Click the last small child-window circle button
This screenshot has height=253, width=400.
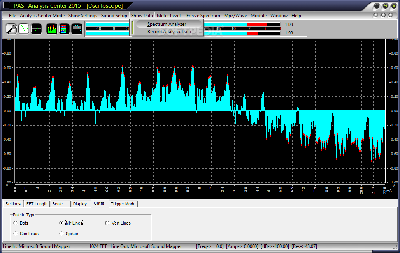[391, 15]
